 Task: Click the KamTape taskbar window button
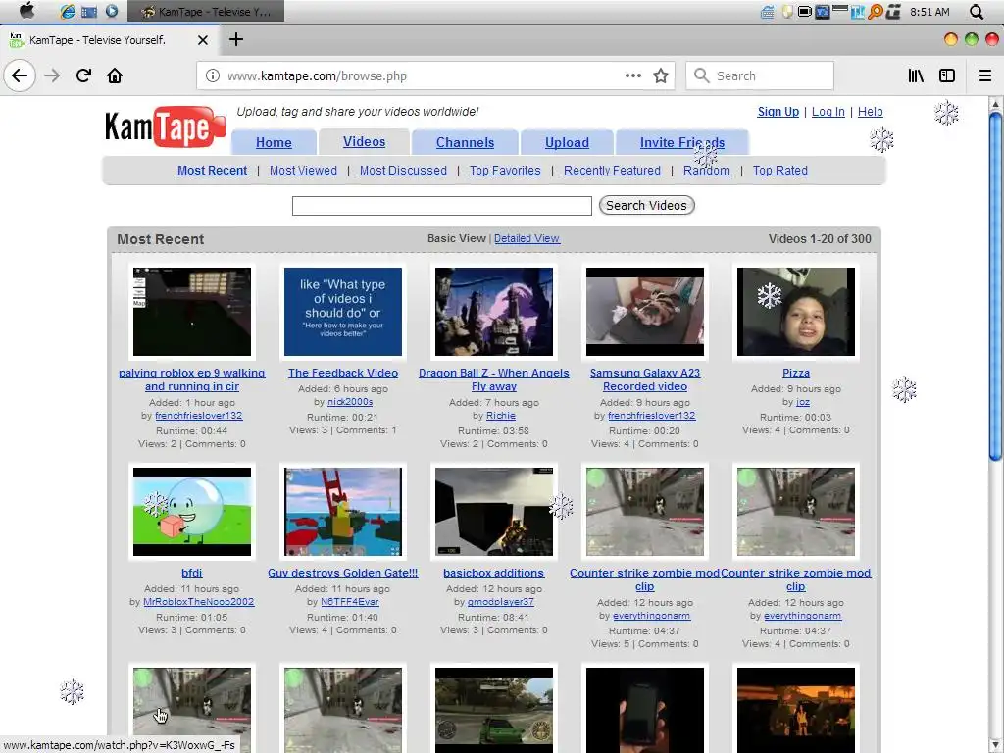tap(206, 12)
